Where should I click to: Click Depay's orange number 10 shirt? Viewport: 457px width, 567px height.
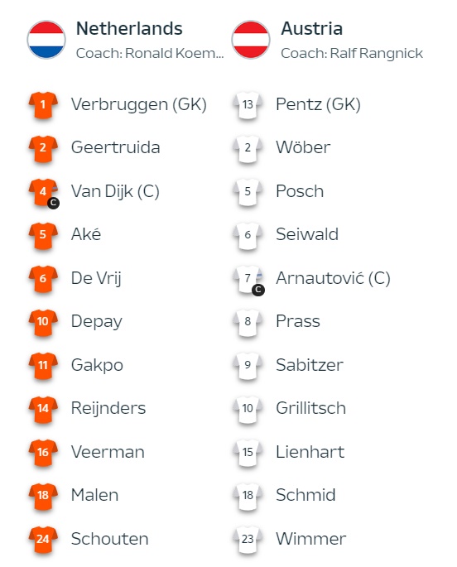(x=43, y=322)
